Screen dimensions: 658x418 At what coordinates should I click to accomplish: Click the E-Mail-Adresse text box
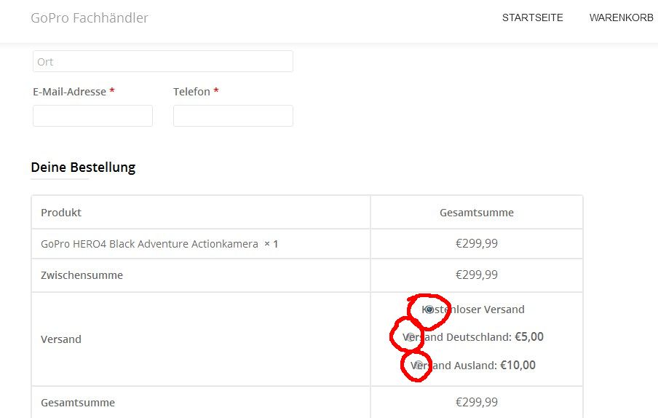92,116
